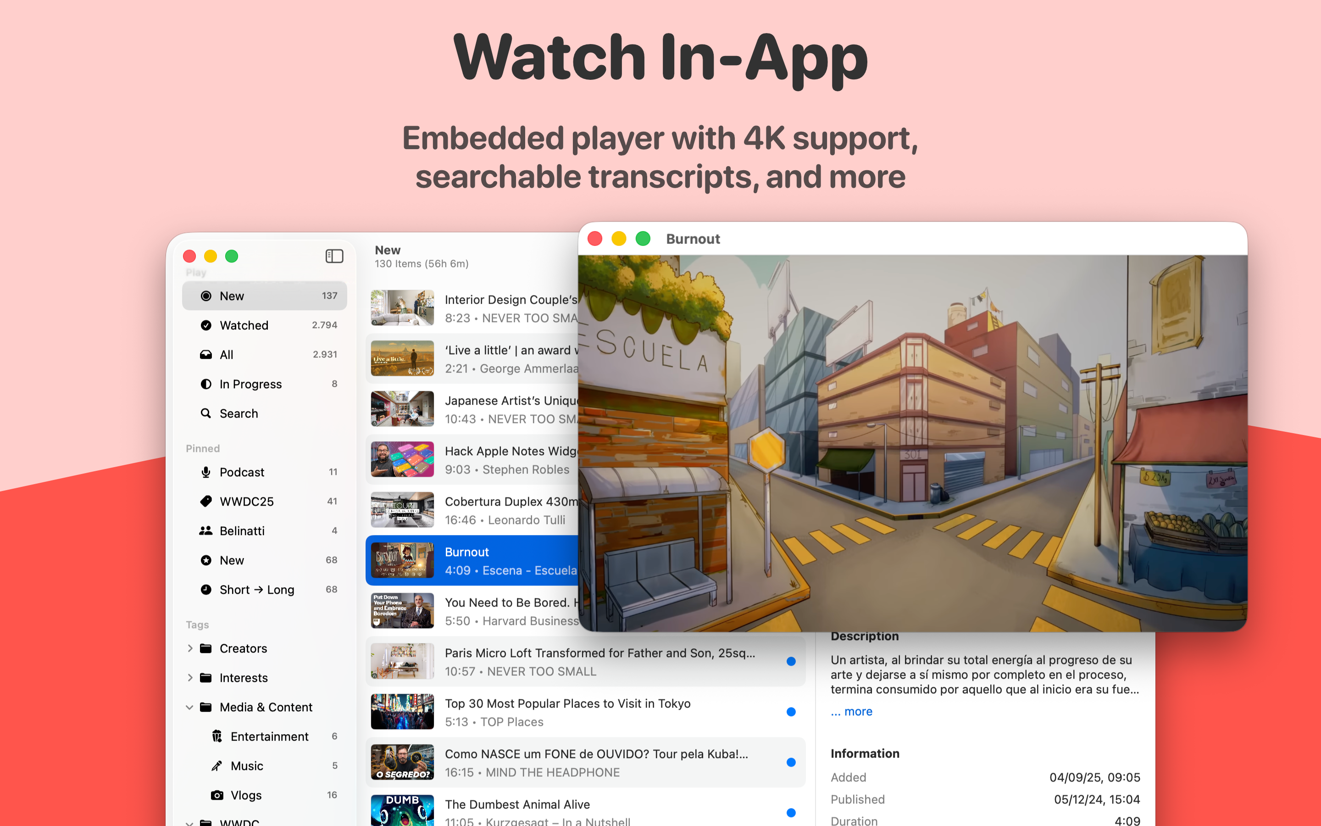Click the Belinatti people icon

coord(206,531)
